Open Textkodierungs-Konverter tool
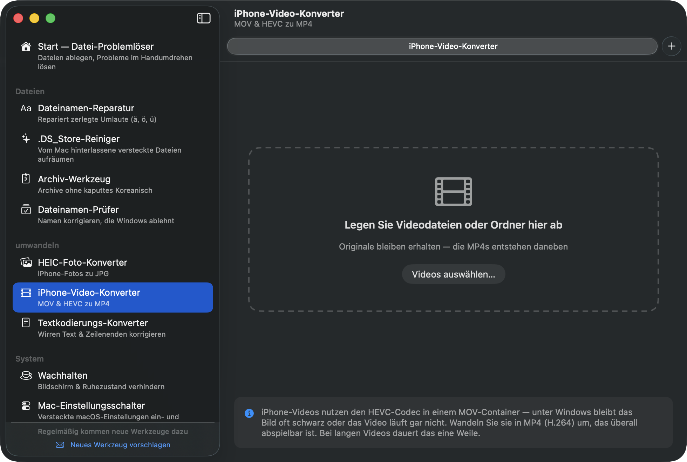Image resolution: width=687 pixels, height=462 pixels. (113, 328)
